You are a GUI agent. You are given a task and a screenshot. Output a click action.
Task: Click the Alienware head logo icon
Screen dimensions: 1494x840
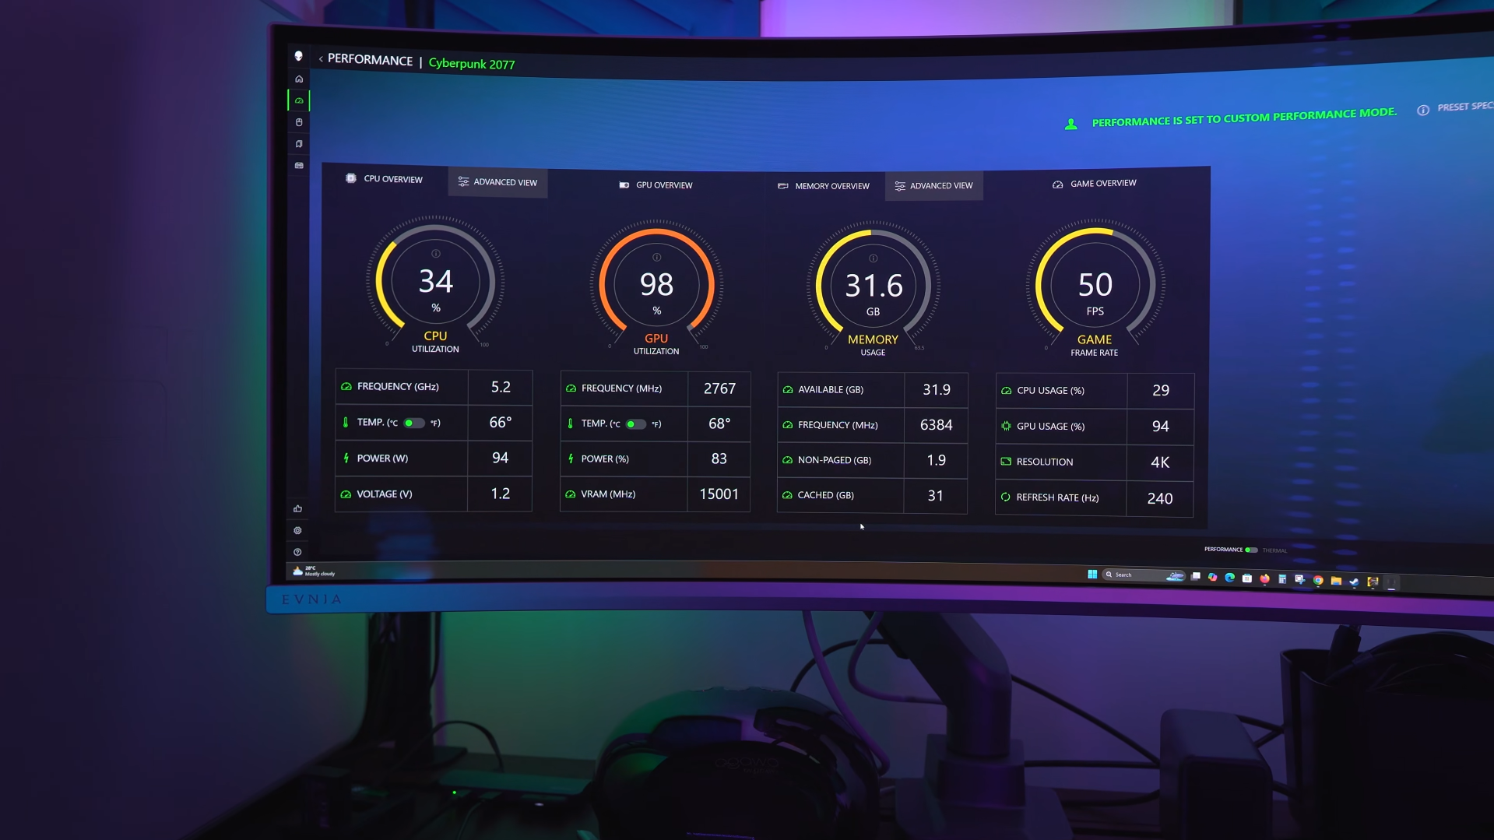(298, 56)
